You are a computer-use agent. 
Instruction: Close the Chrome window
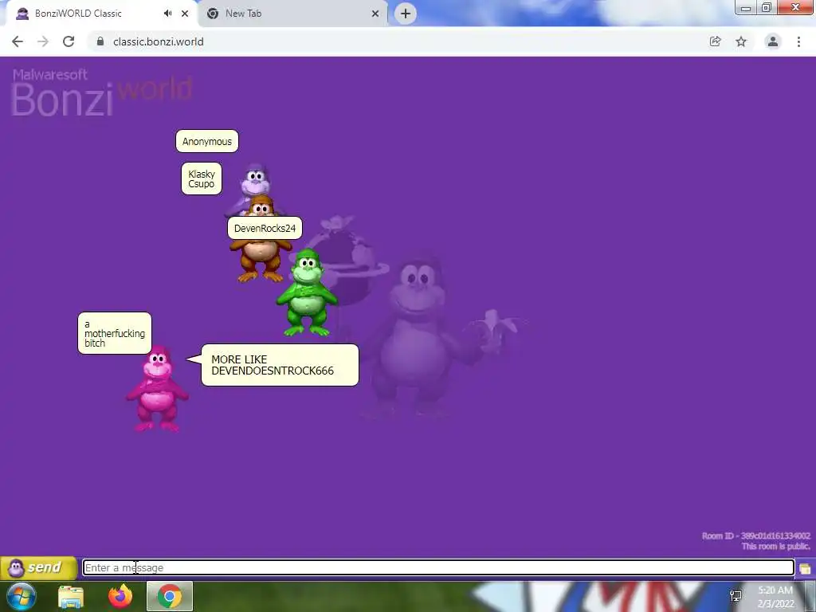click(x=796, y=7)
